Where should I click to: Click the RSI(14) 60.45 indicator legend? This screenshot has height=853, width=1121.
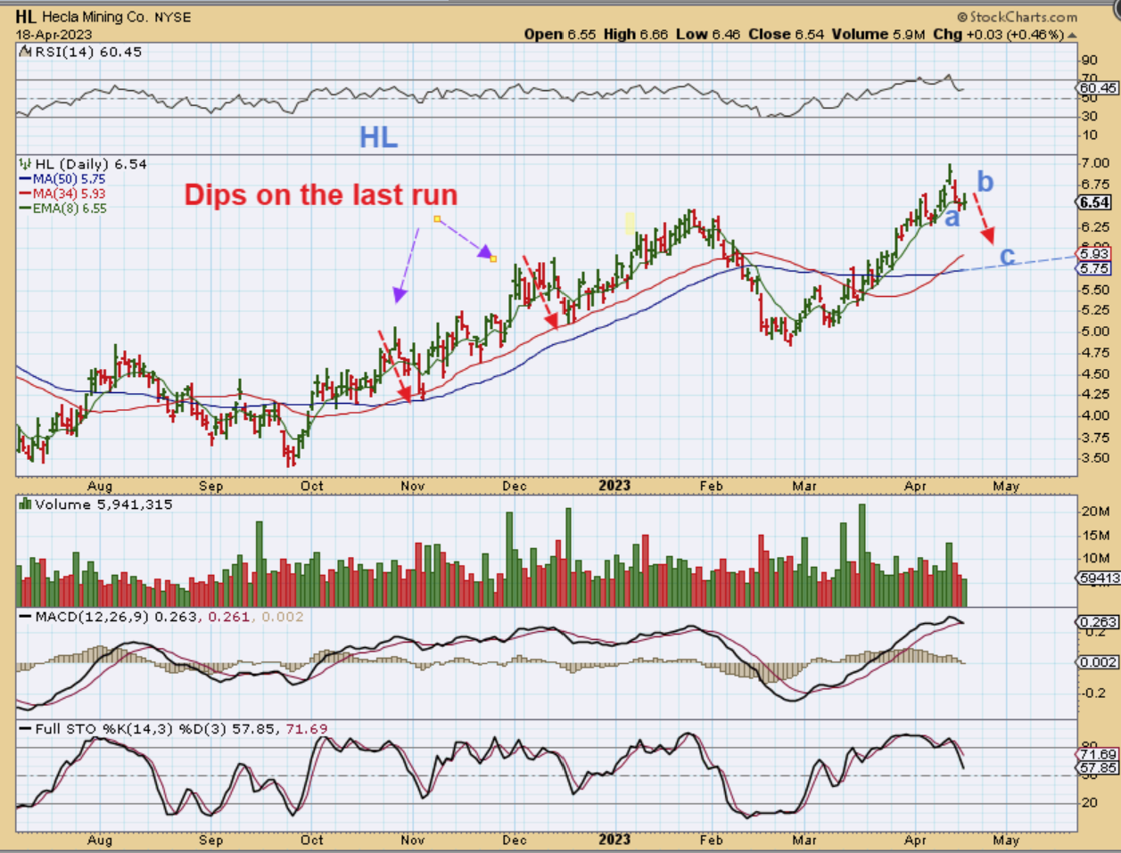pyautogui.click(x=87, y=52)
